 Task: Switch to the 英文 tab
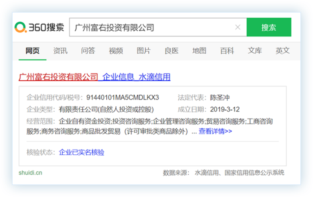point(282,51)
